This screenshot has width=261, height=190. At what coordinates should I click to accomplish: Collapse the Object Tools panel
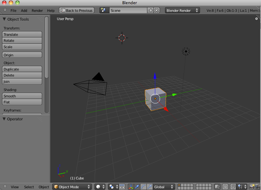coord(4,19)
